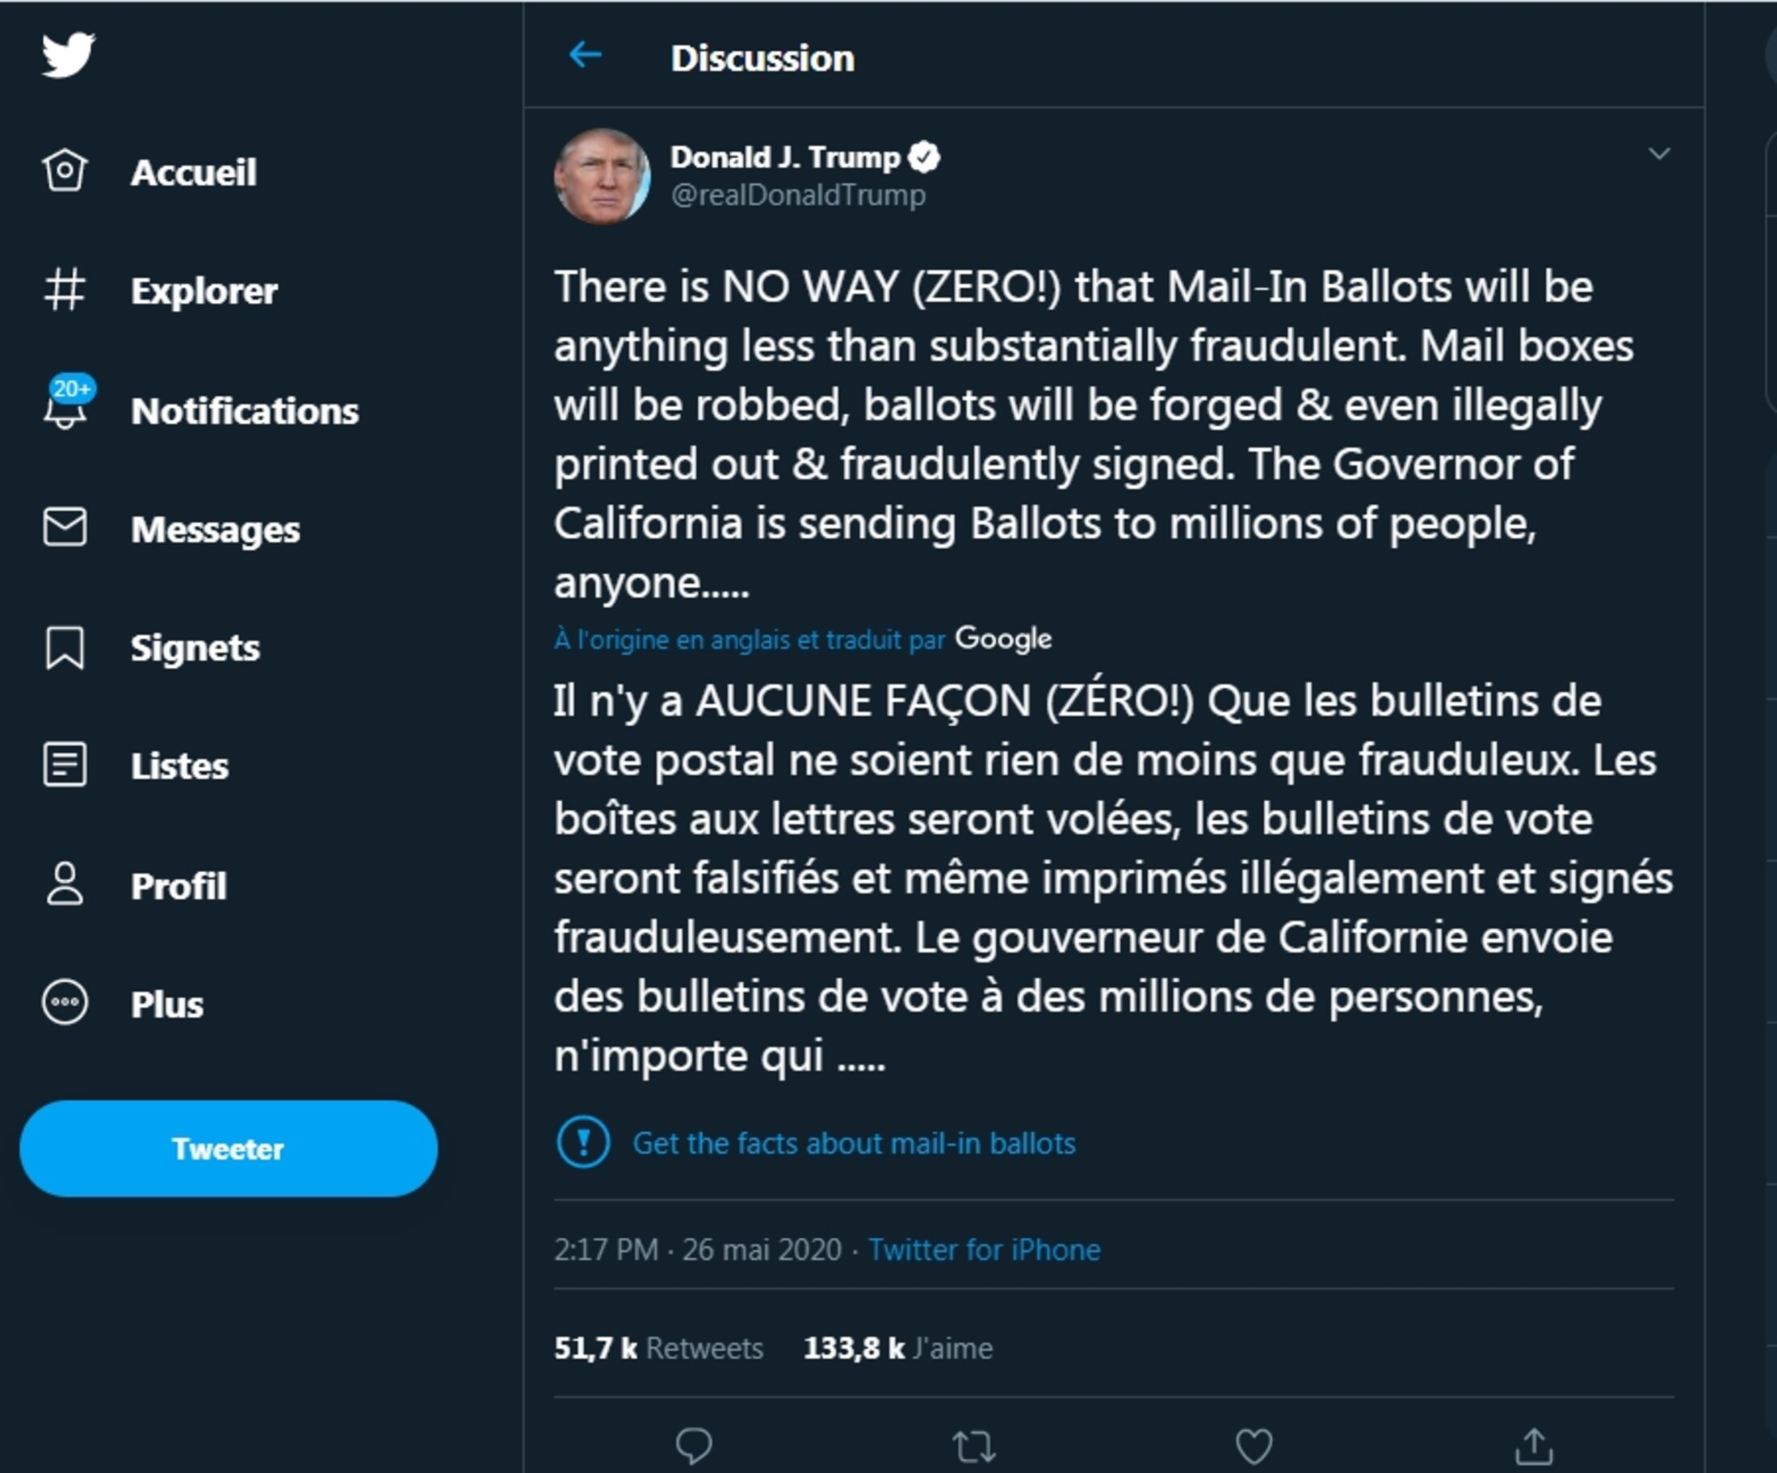Reply to the tweet with the comment icon
Screen dimensions: 1777x1473
[694, 1444]
